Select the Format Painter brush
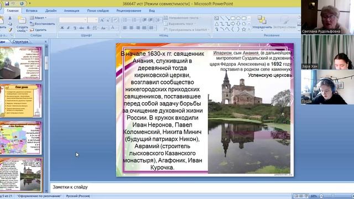 click(10, 29)
